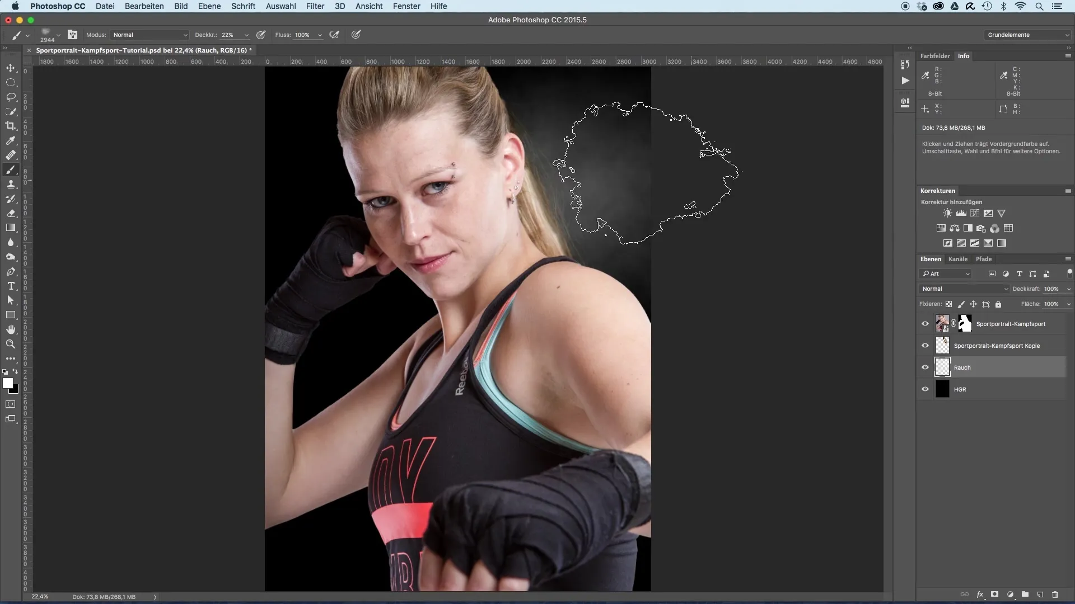
Task: Open the layer filter Art dropdown
Action: click(x=945, y=273)
